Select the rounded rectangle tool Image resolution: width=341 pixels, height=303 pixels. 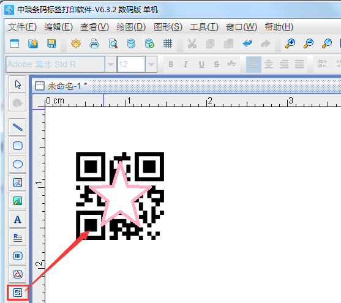click(18, 146)
